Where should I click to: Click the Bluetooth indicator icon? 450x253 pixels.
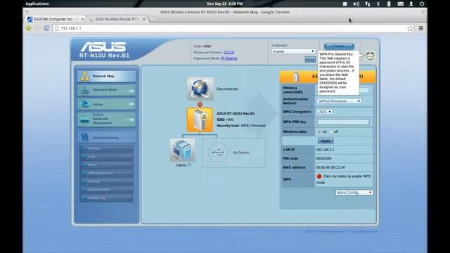tap(378, 4)
